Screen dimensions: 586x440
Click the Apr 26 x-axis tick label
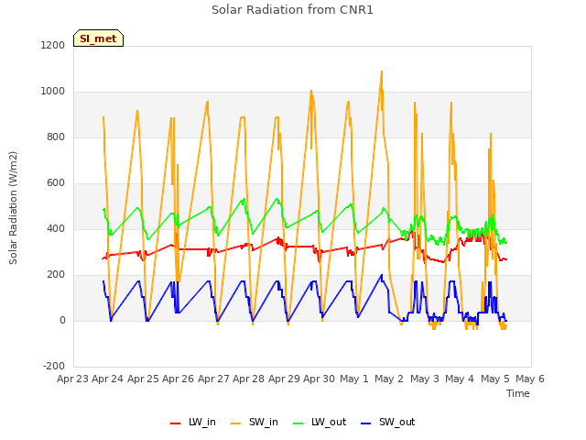pyautogui.click(x=178, y=379)
